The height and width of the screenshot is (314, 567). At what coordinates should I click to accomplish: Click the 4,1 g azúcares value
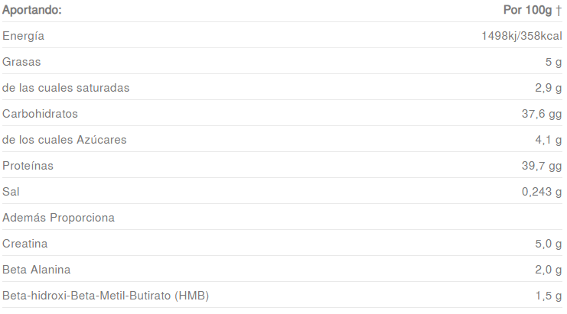[548, 140]
